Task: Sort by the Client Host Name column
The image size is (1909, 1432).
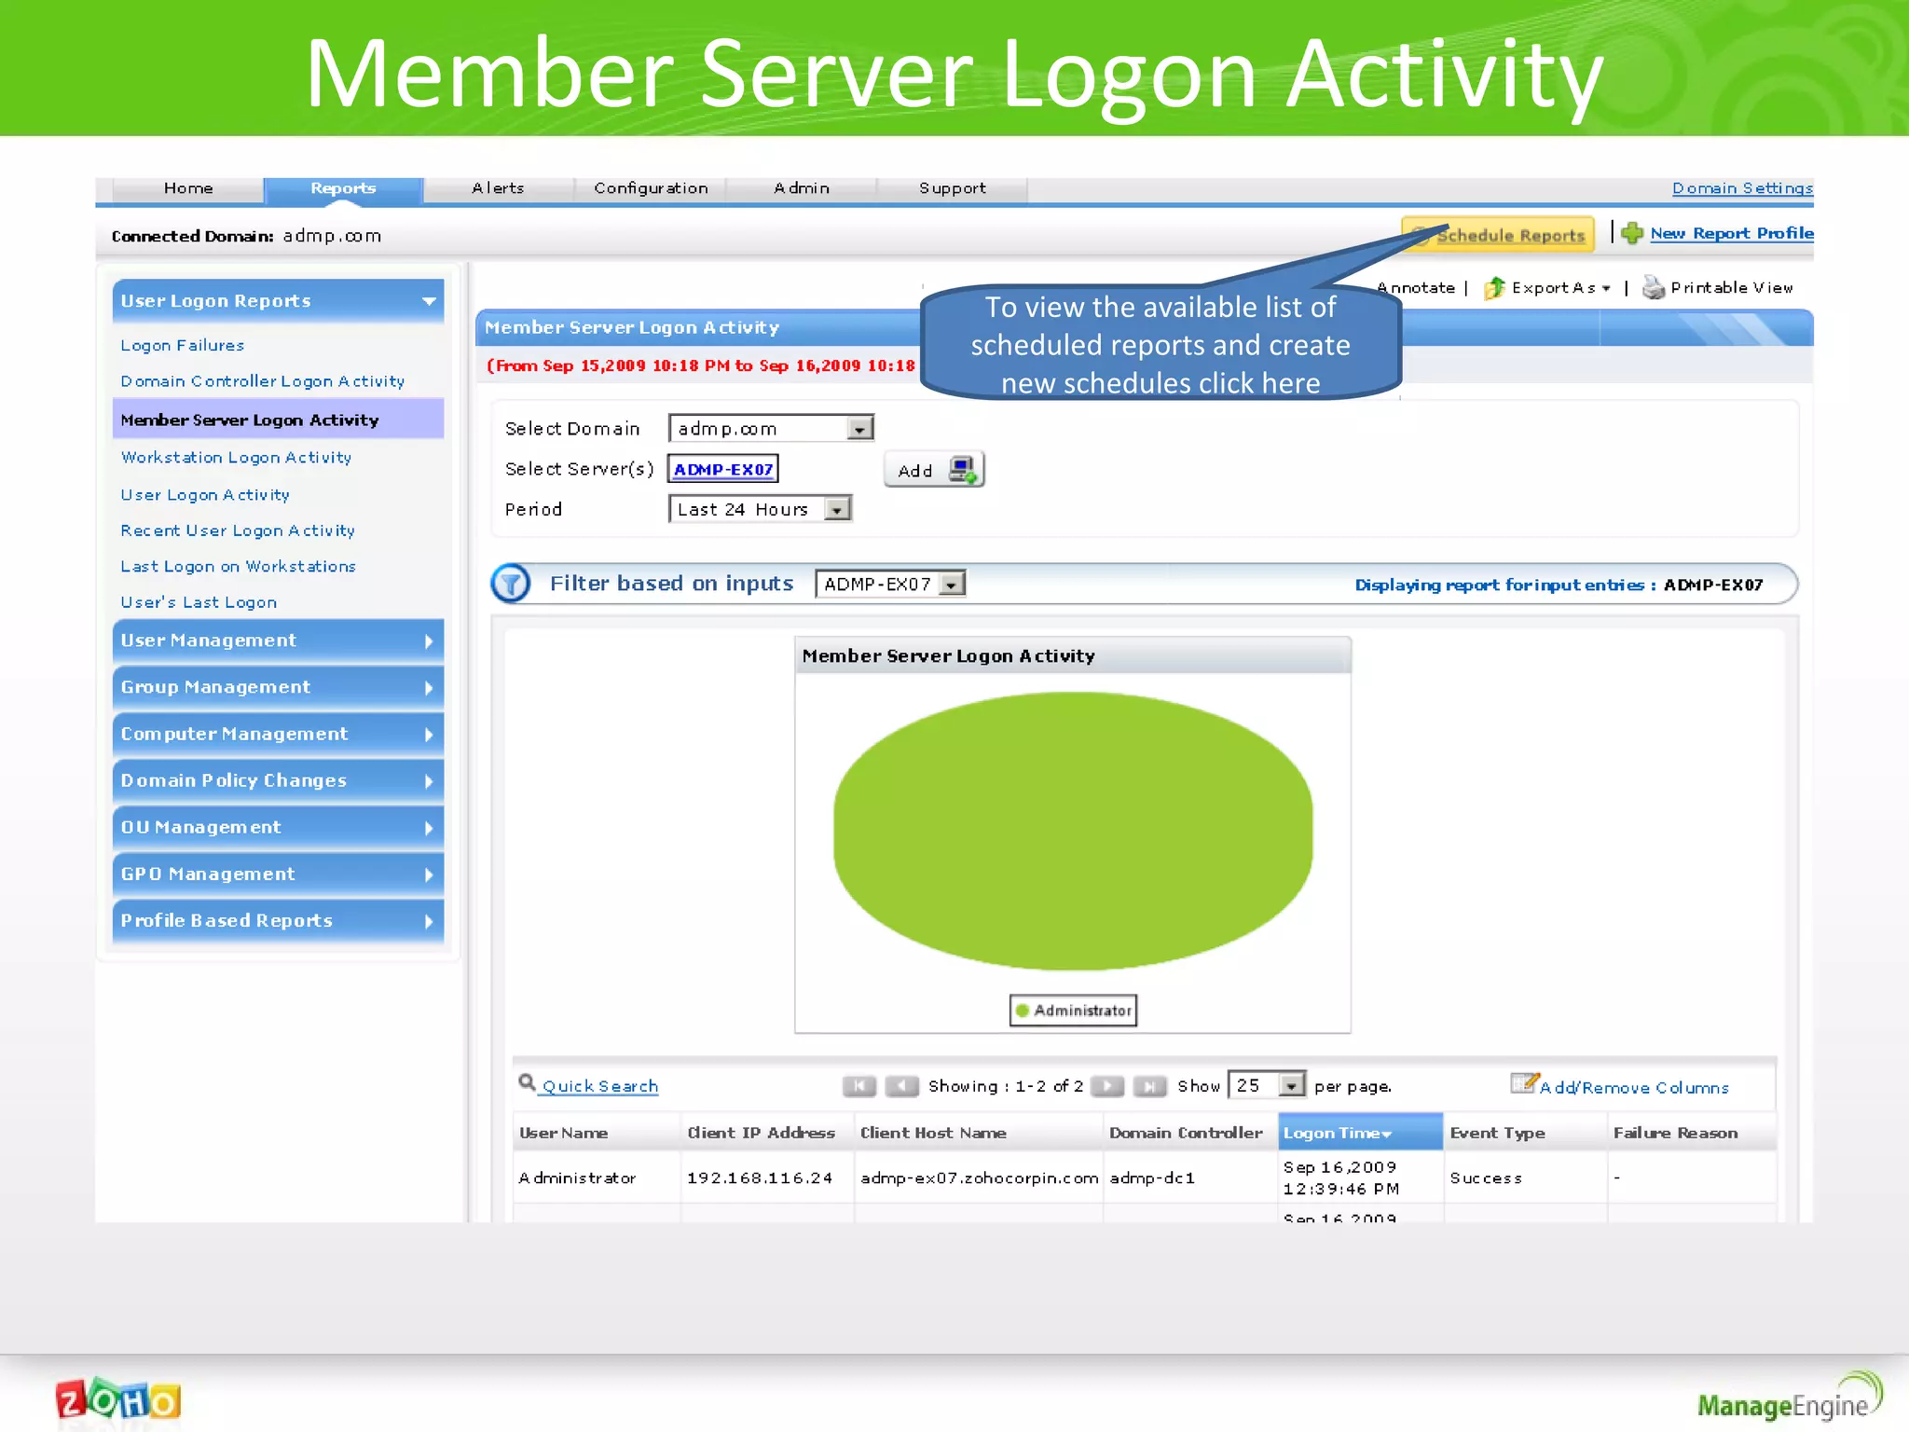Action: (x=933, y=1134)
